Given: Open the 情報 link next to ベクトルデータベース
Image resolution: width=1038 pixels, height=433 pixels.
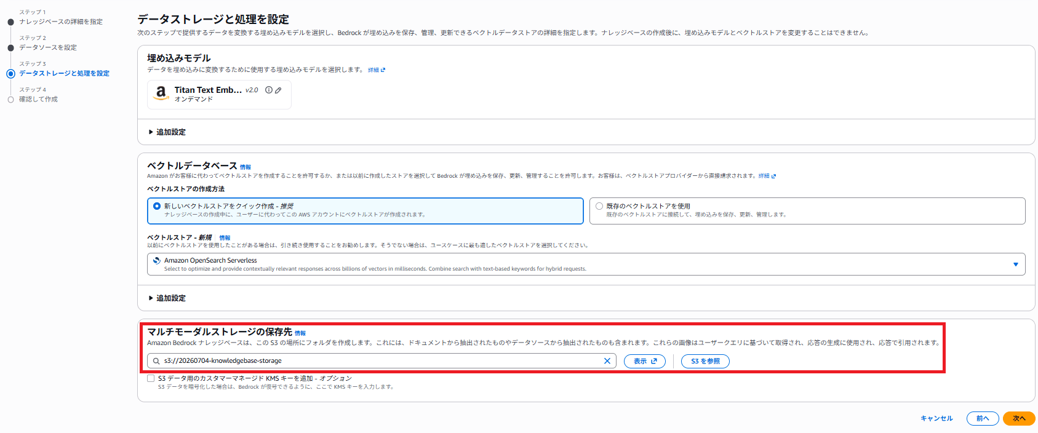Looking at the screenshot, I should tap(246, 167).
